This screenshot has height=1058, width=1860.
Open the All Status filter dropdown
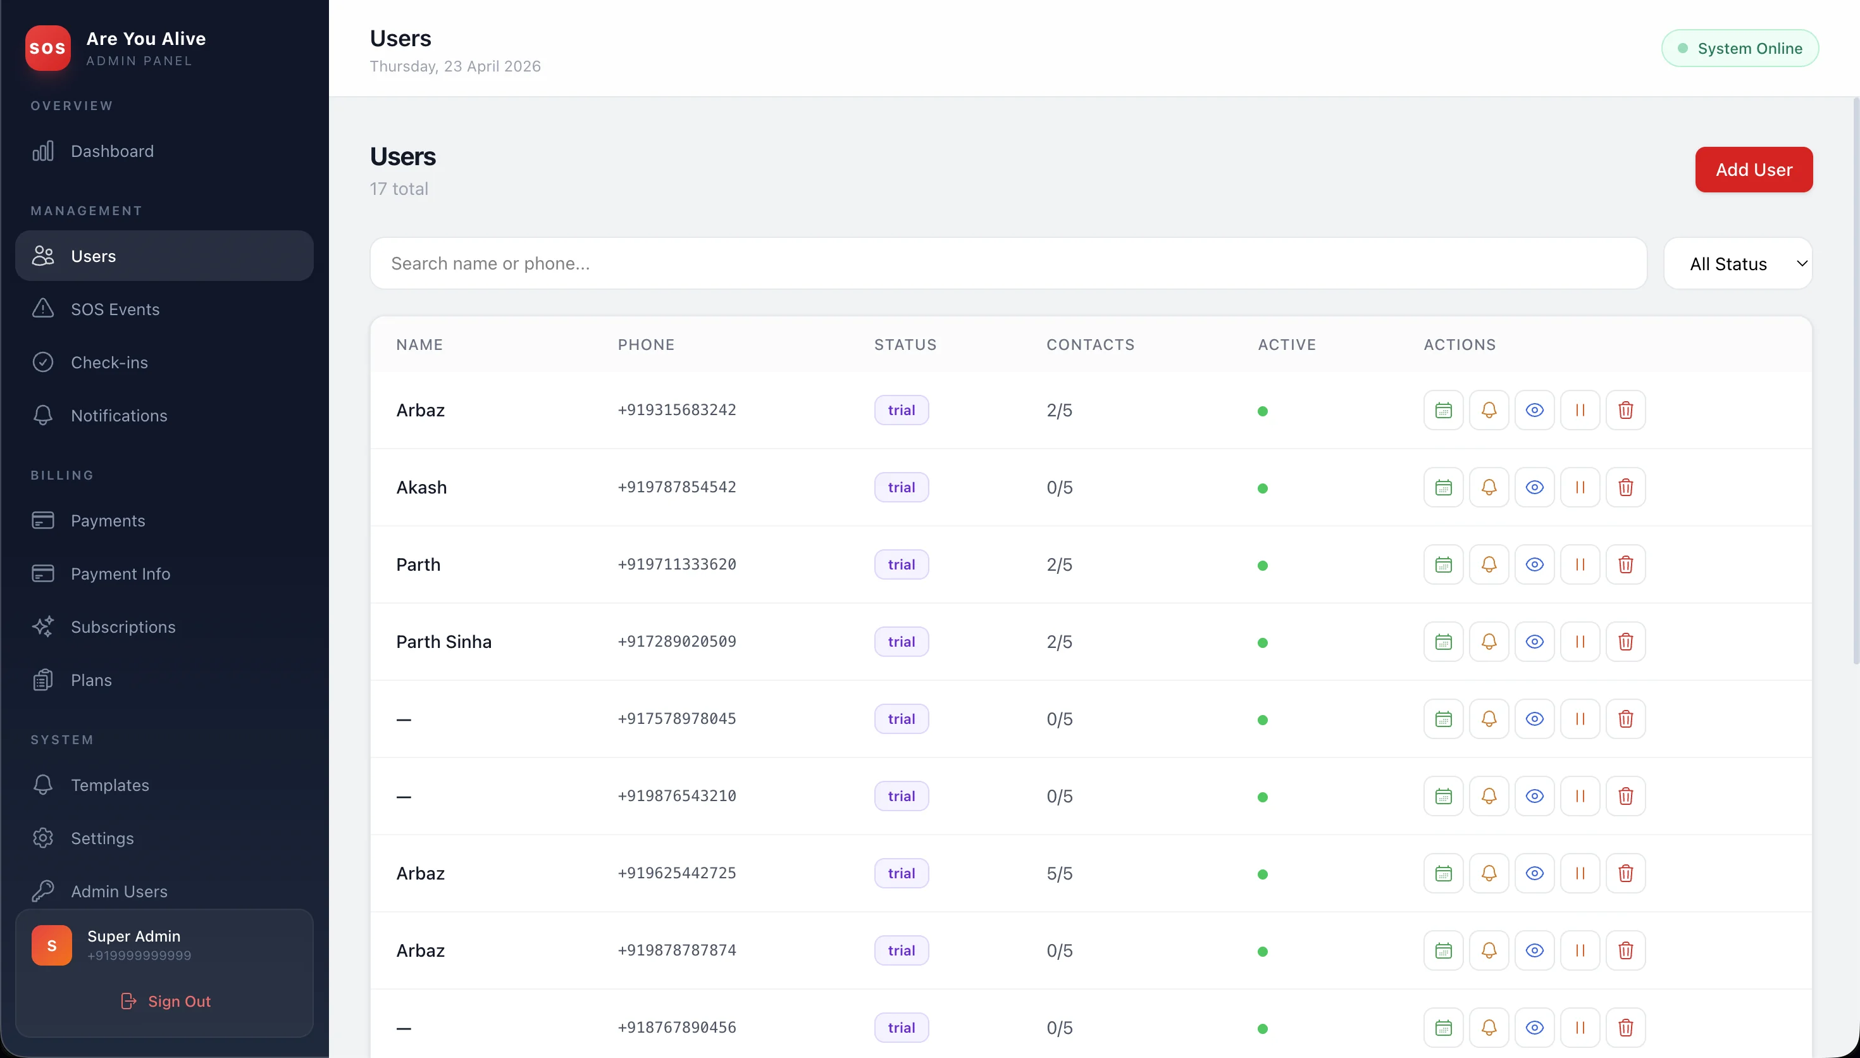click(x=1738, y=264)
